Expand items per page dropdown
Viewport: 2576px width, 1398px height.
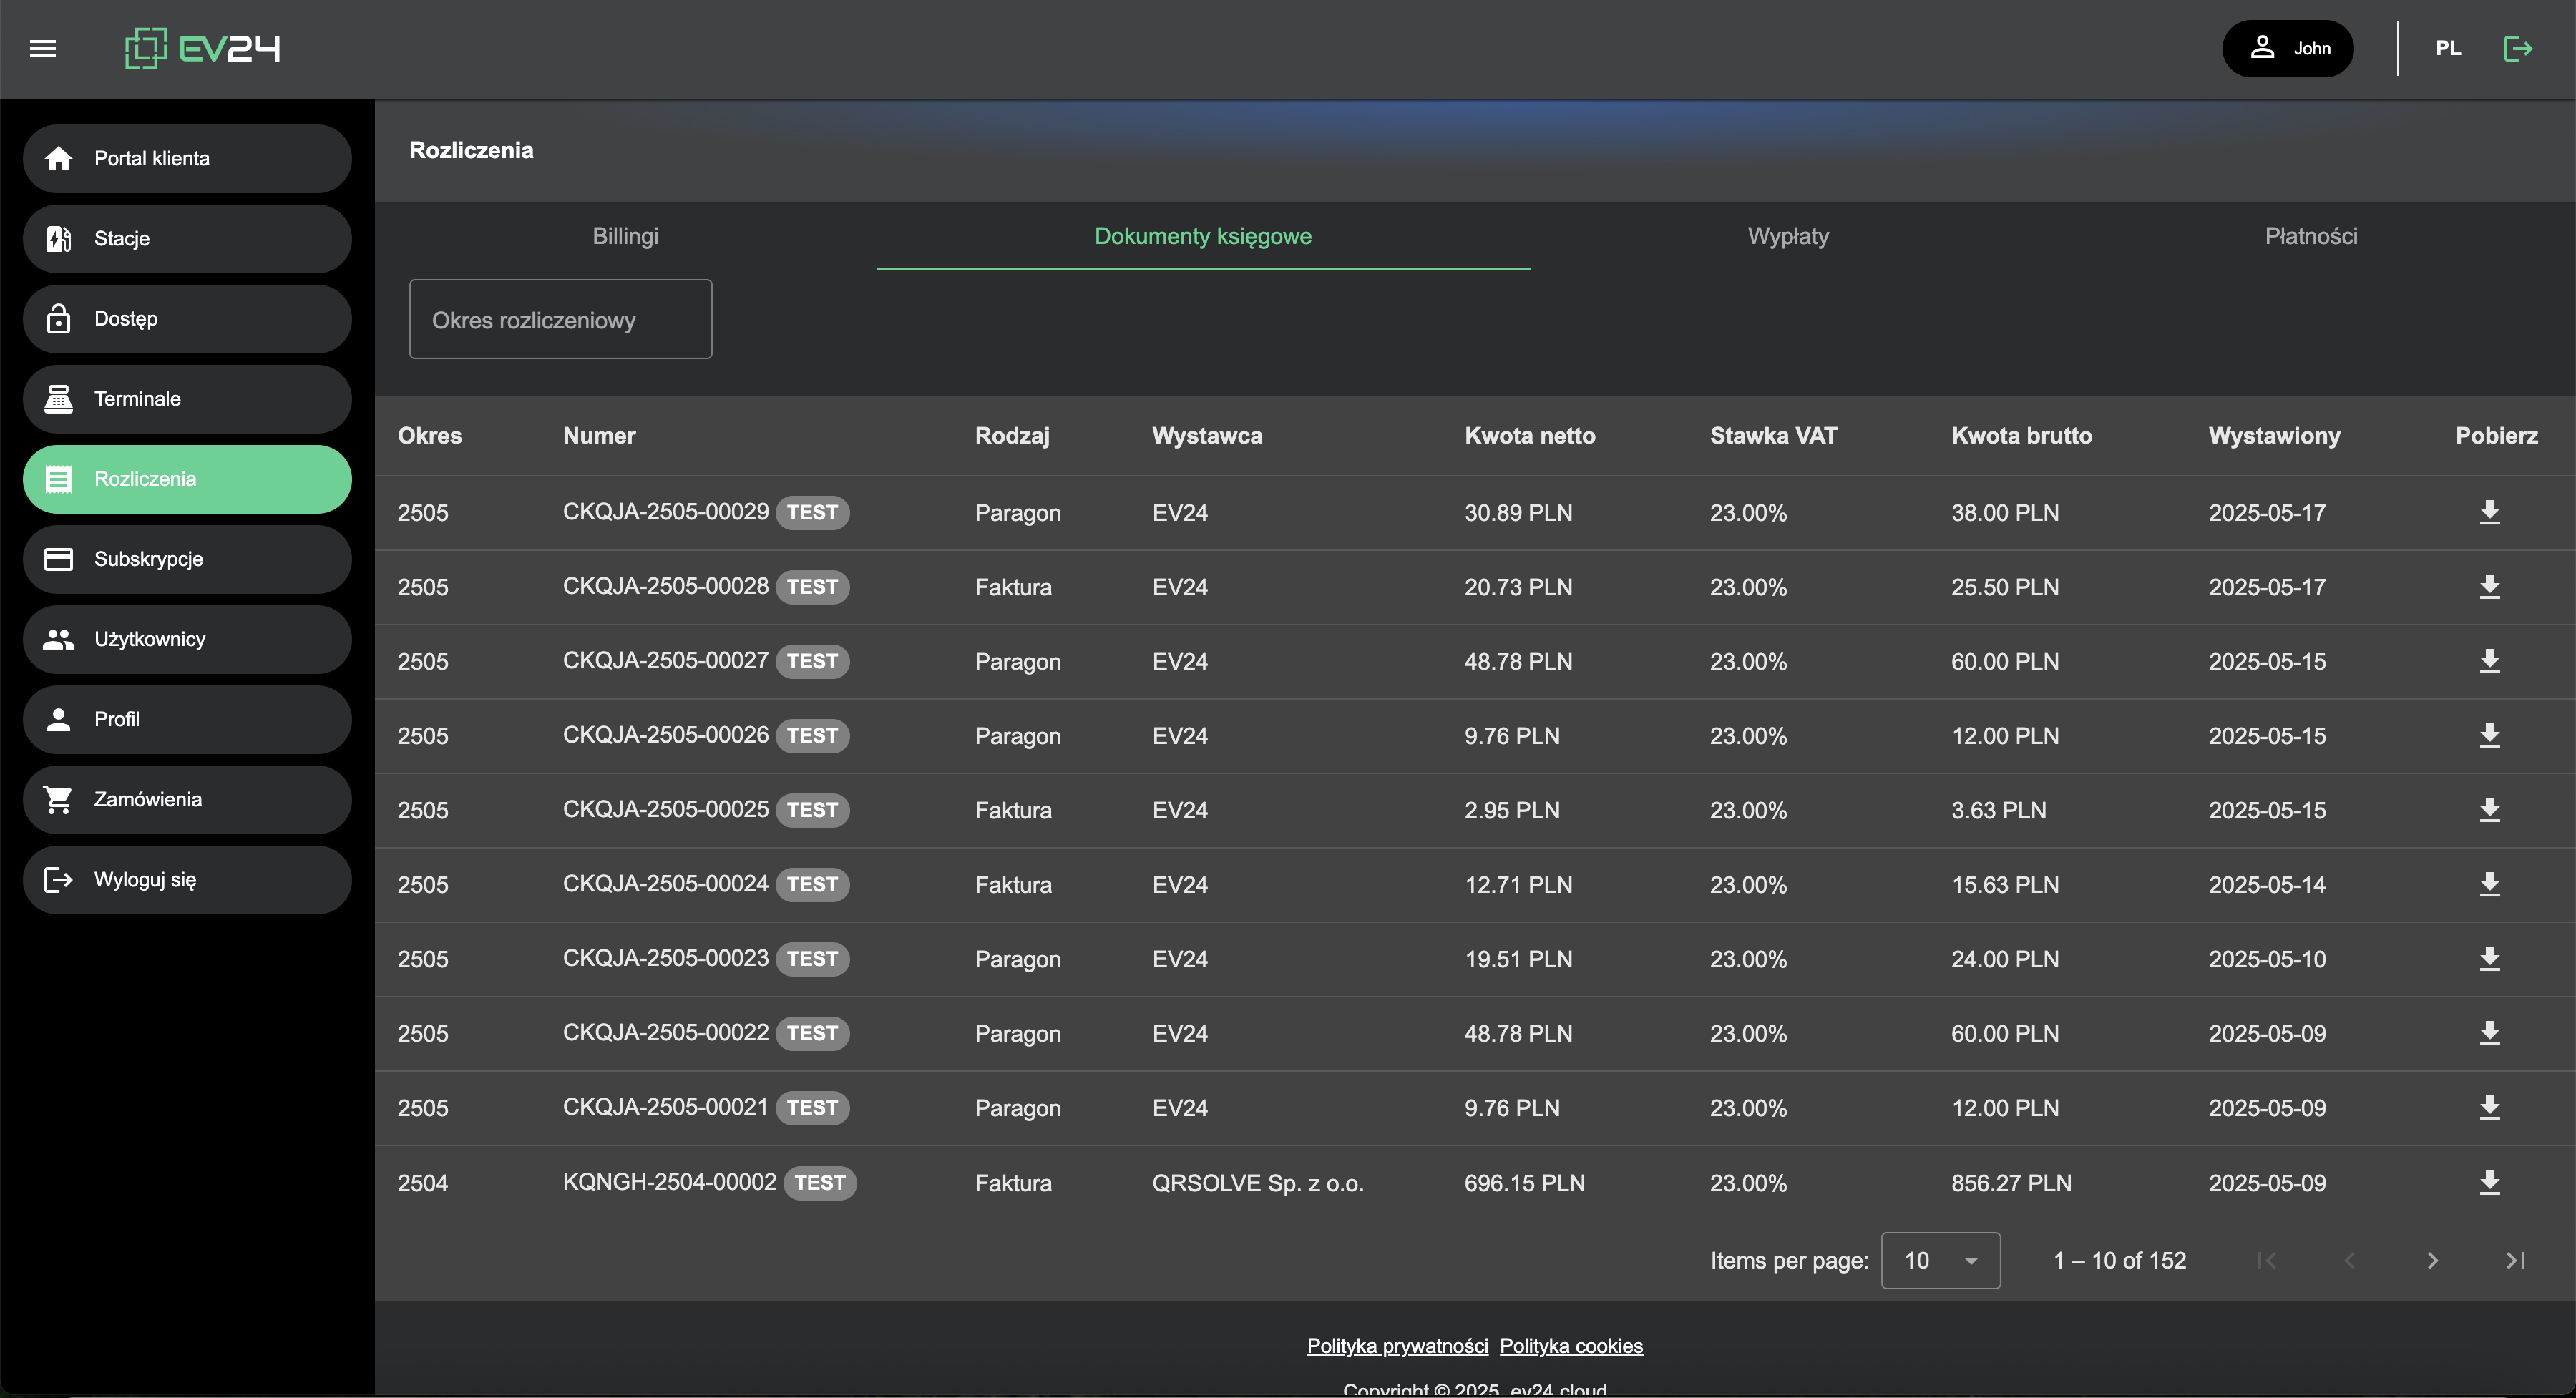tap(1940, 1260)
